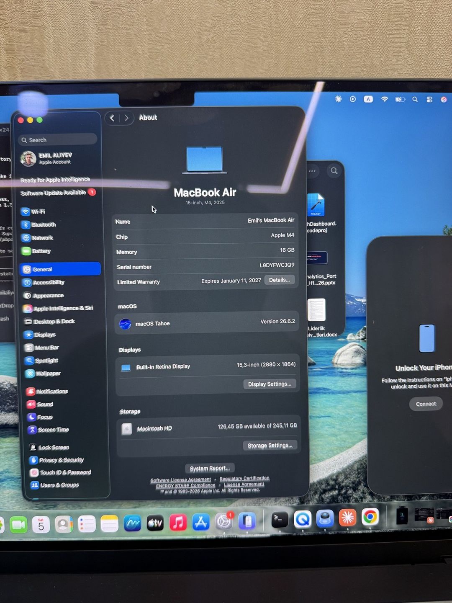Launch Freeform from the Dock

[x=133, y=524]
